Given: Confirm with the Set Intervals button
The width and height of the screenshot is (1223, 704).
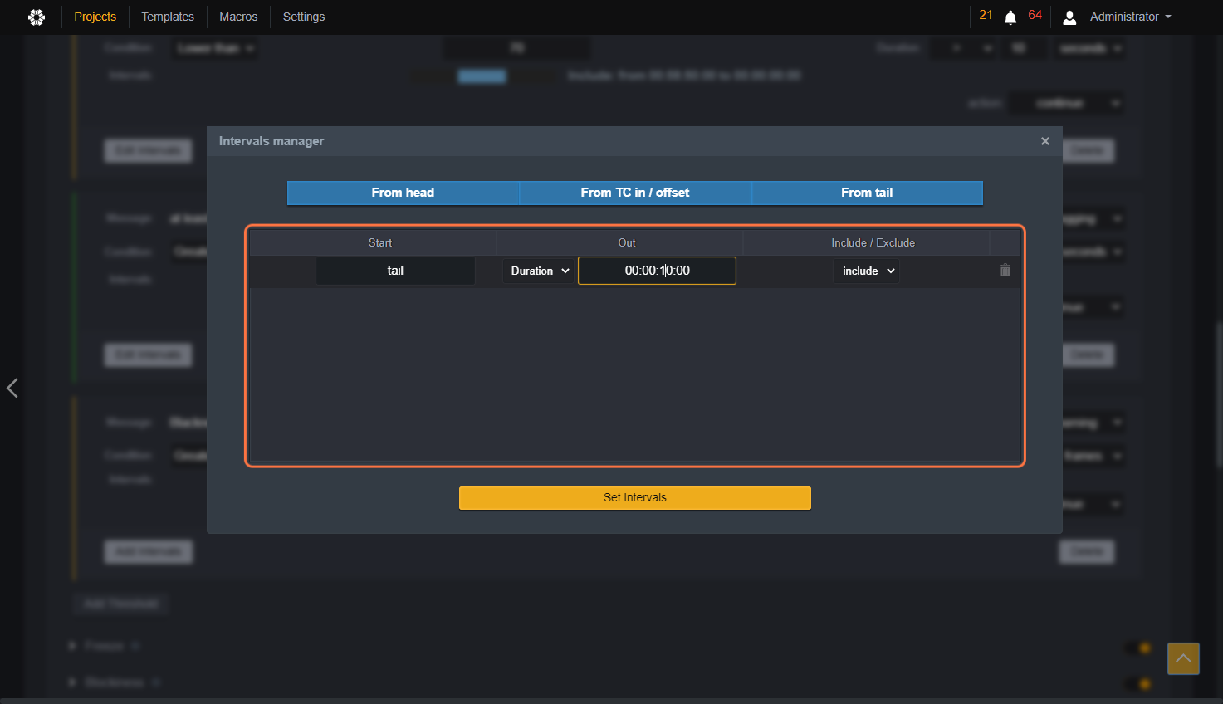Looking at the screenshot, I should point(635,497).
